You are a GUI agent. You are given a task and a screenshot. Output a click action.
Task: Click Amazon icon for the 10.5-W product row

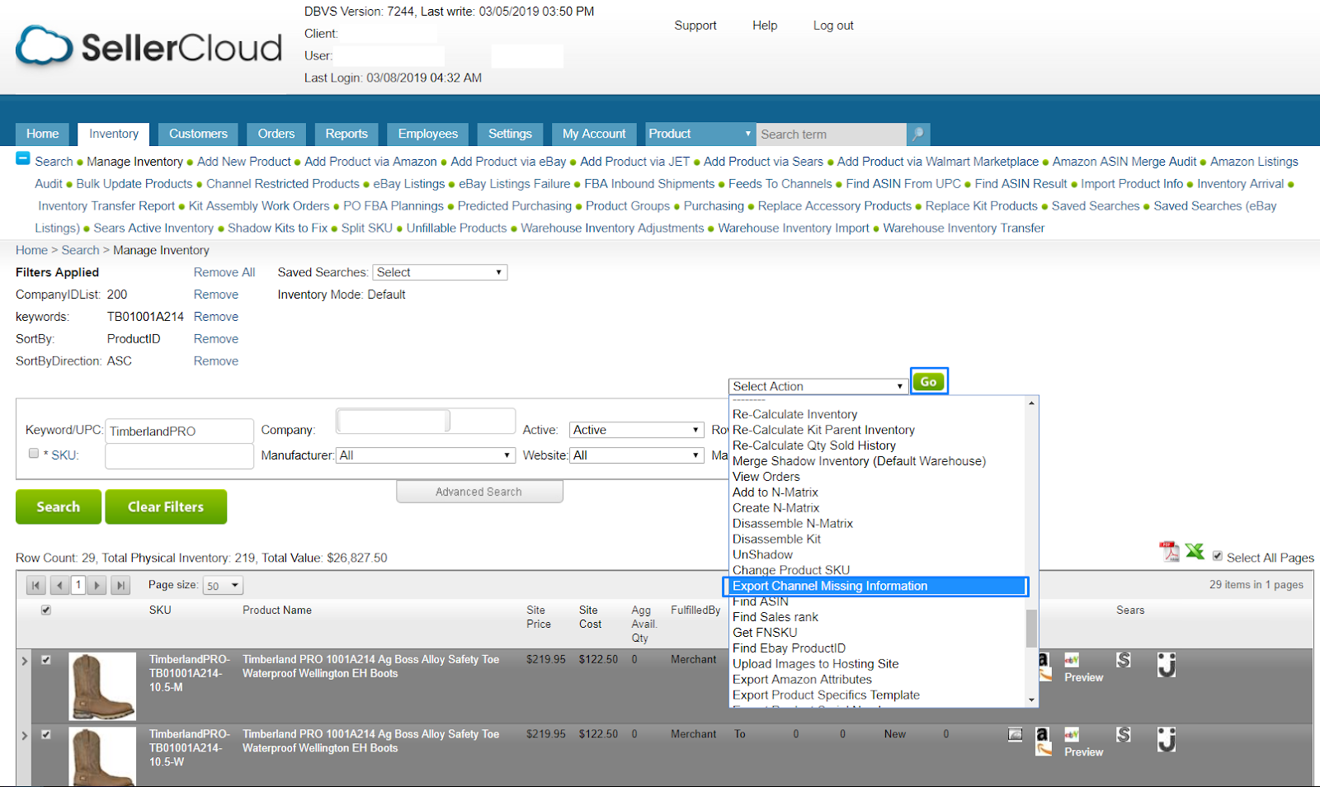click(1044, 741)
